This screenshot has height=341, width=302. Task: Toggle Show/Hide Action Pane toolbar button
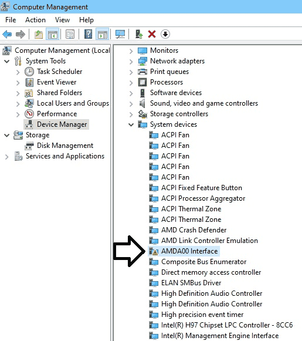[x=103, y=34]
